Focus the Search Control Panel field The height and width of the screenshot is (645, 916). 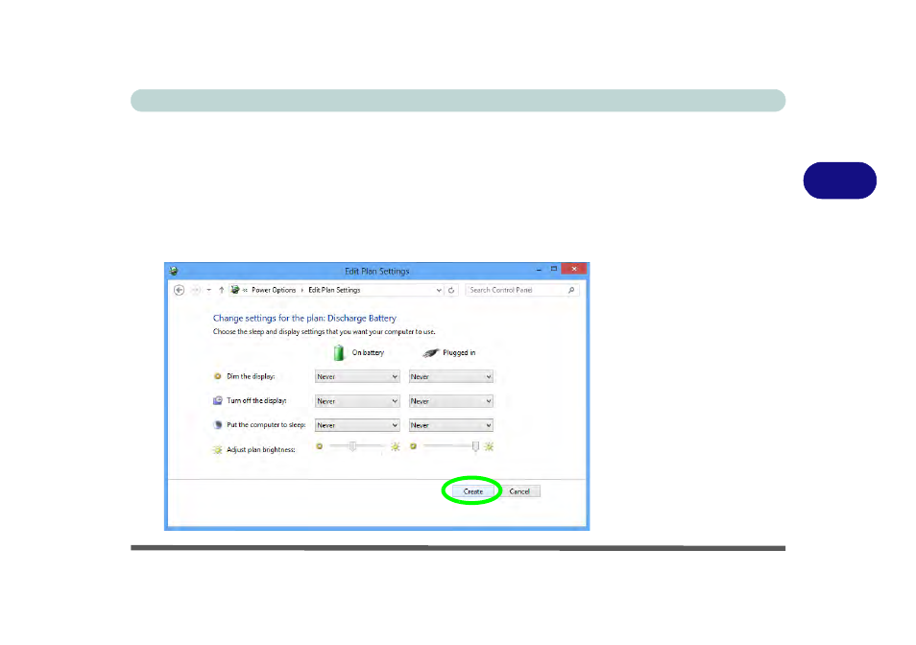click(x=521, y=290)
